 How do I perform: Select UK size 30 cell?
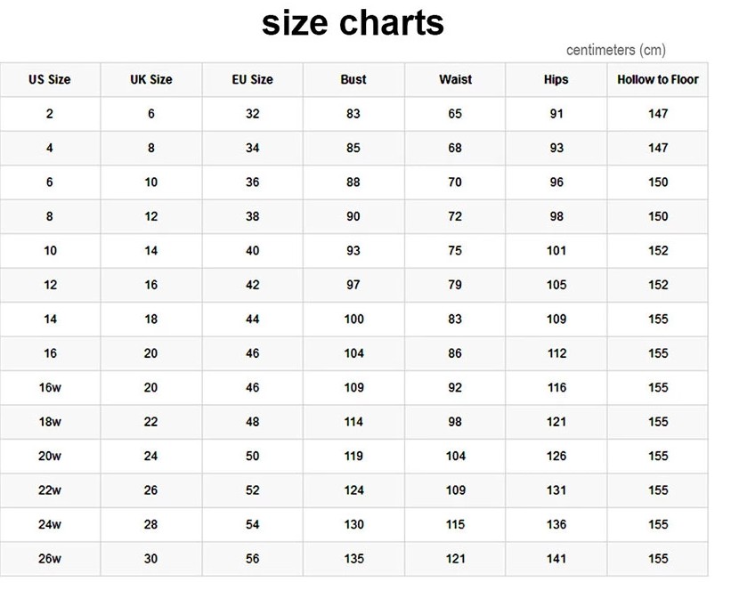151,559
